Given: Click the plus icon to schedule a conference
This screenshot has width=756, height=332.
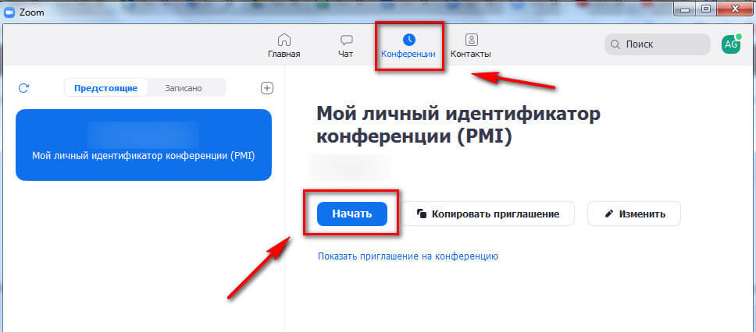Looking at the screenshot, I should tap(266, 88).
